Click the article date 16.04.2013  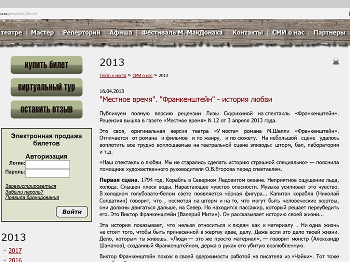tap(112, 91)
